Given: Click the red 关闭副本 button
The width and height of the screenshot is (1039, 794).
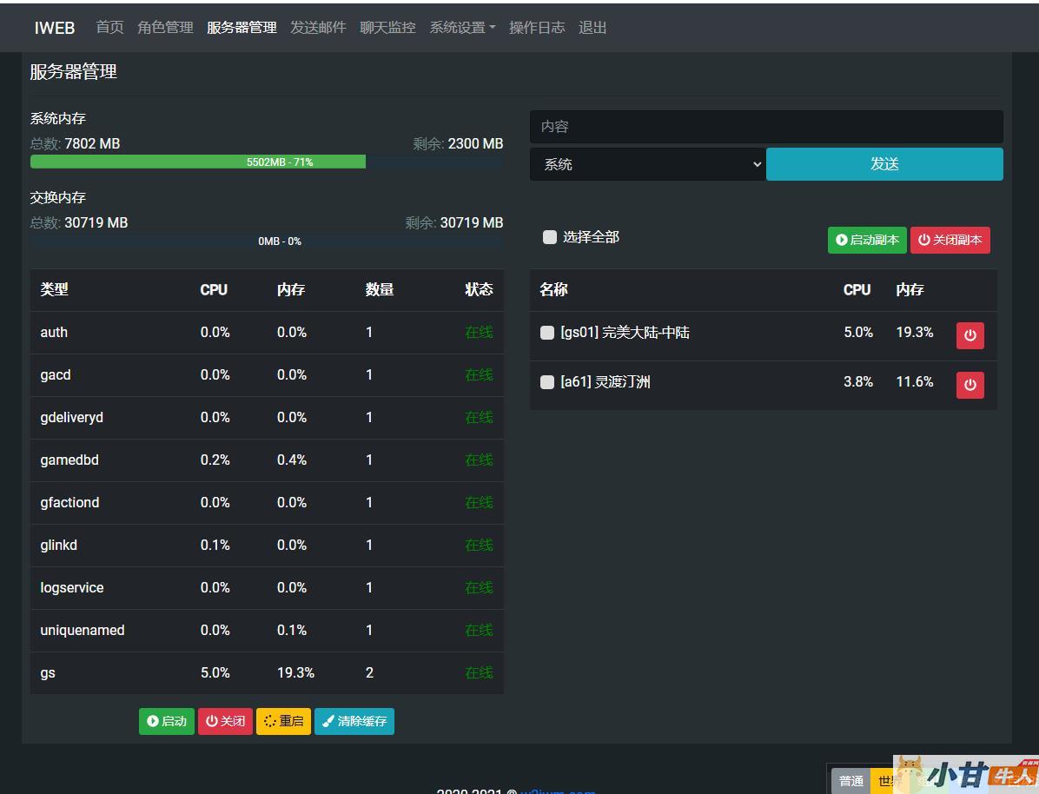Looking at the screenshot, I should [950, 240].
